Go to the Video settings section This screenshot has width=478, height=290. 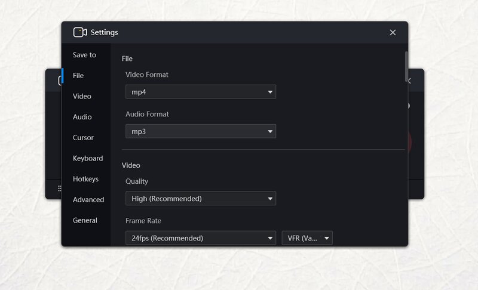tap(82, 96)
